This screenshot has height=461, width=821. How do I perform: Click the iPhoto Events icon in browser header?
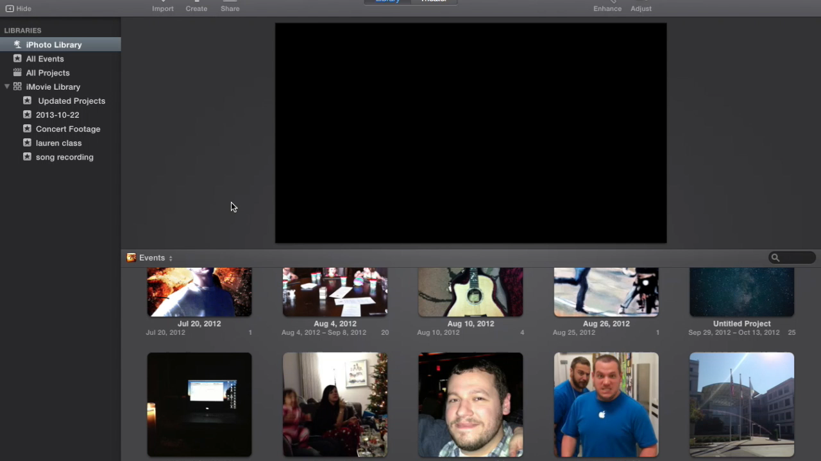pos(131,258)
